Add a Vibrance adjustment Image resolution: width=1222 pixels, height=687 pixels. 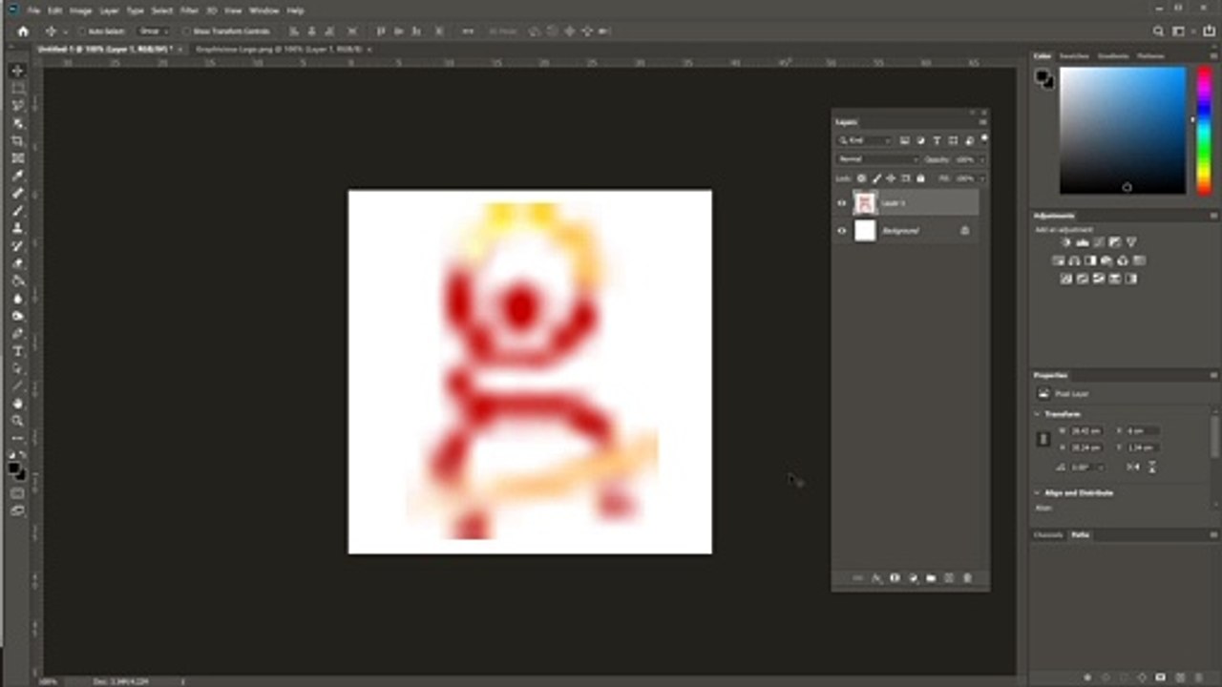[x=1131, y=242]
